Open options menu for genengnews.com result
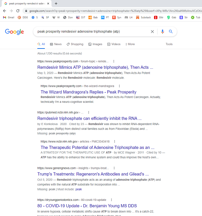 tap(114, 168)
